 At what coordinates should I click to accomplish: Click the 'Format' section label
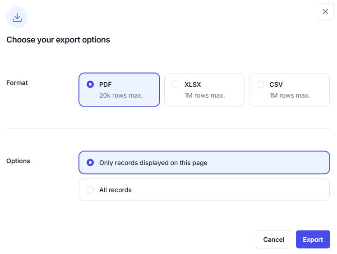[x=17, y=83]
